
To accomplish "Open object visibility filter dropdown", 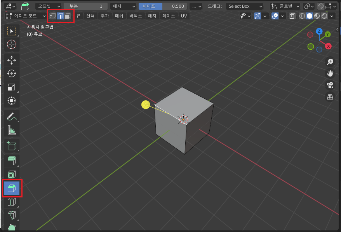I will point(245,16).
